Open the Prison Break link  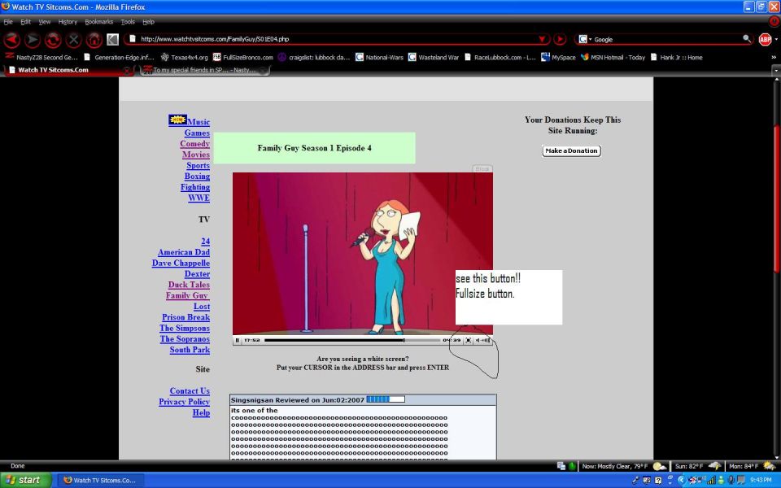tap(185, 317)
